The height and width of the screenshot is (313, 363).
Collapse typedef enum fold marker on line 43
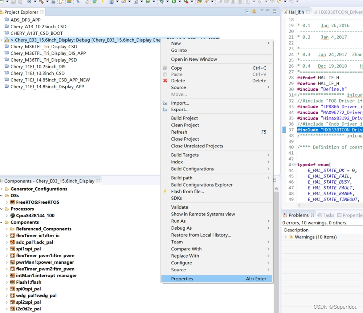[x=295, y=164]
